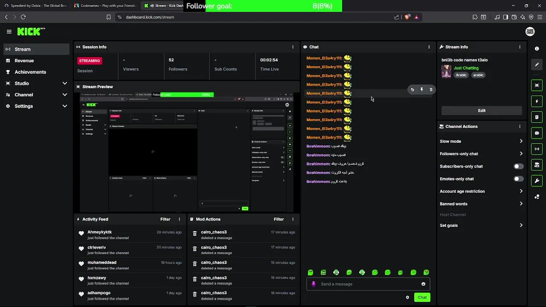The width and height of the screenshot is (546, 307).
Task: Delete the hovered chat message with the trash icon
Action: (431, 90)
